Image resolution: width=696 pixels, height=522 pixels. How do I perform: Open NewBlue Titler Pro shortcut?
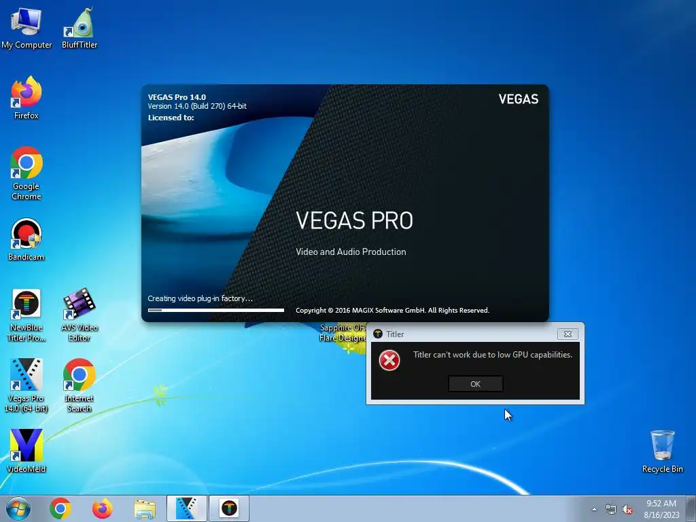[27, 315]
